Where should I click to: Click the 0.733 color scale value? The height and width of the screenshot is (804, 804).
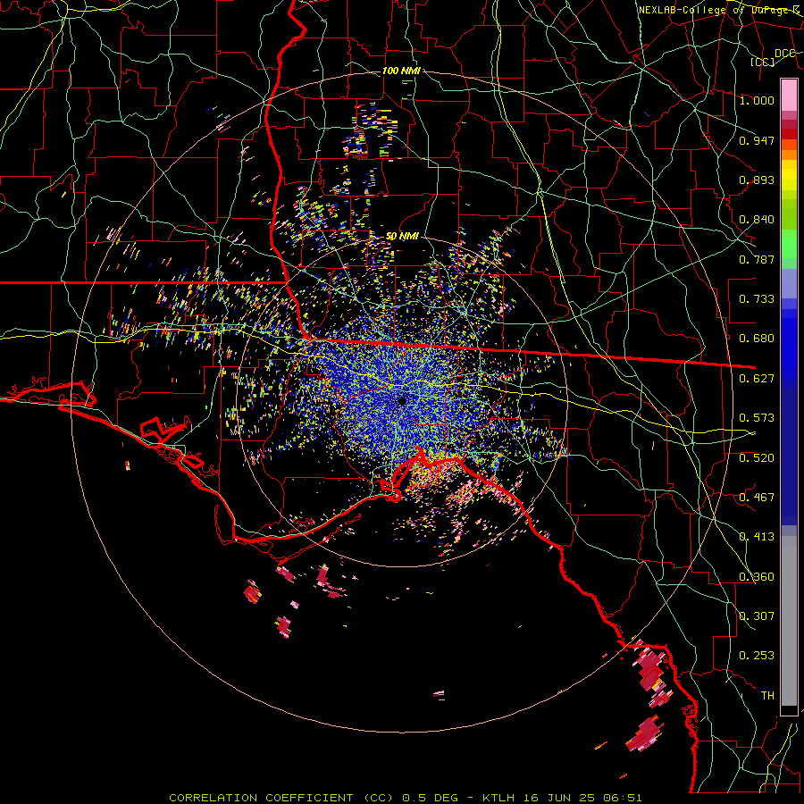click(757, 299)
